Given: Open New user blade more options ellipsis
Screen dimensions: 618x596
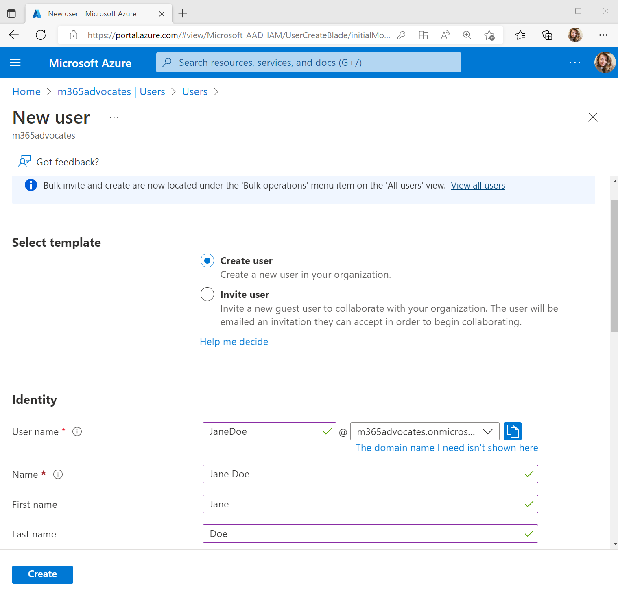Looking at the screenshot, I should pyautogui.click(x=114, y=117).
